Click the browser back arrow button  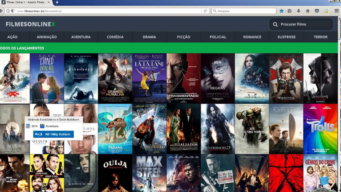pos(1,11)
